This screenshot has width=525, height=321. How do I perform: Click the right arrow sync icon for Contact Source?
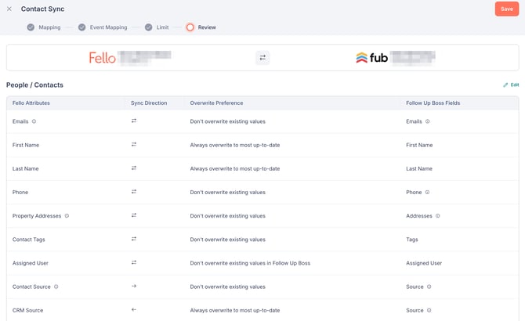(x=134, y=287)
